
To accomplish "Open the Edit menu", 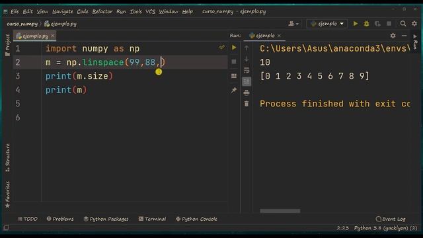I will pyautogui.click(x=28, y=12).
